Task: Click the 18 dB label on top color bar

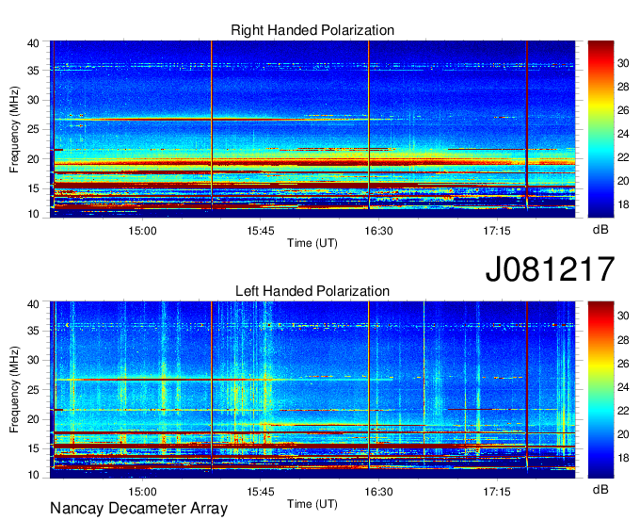Action: [x=623, y=204]
